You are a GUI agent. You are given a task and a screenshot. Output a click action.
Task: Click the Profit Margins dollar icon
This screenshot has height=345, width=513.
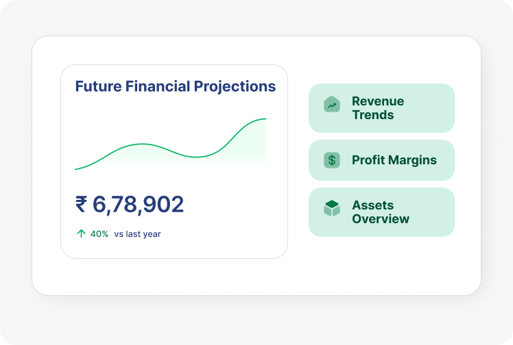[332, 160]
